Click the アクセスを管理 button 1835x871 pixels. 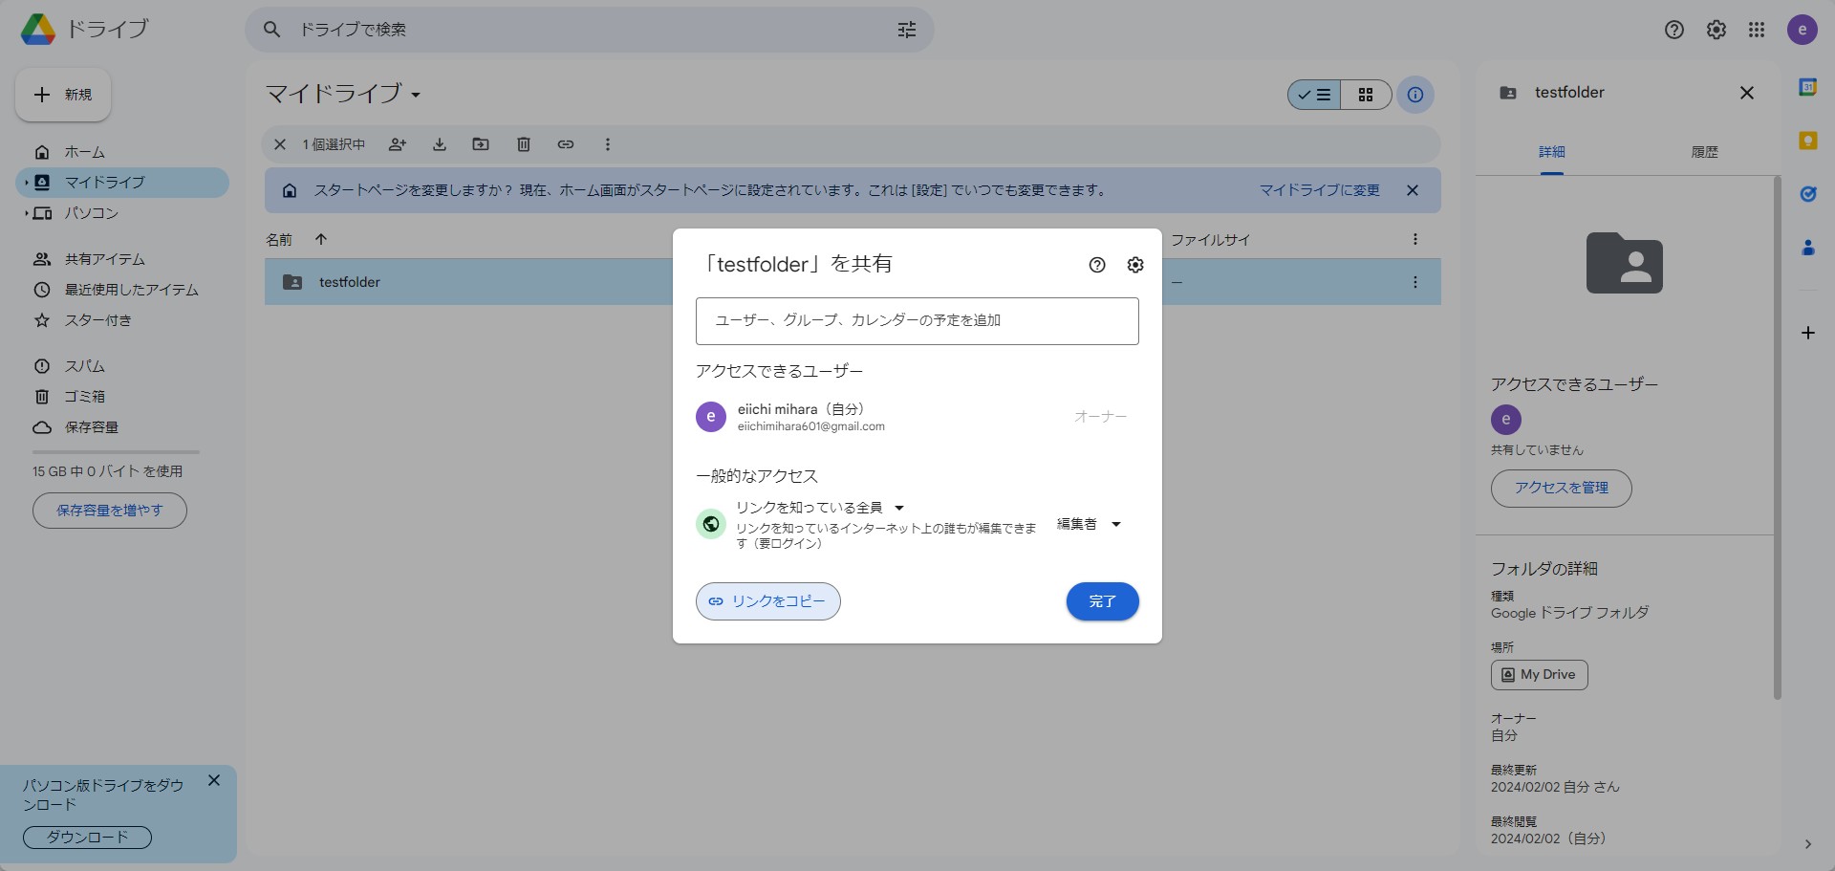click(x=1562, y=489)
